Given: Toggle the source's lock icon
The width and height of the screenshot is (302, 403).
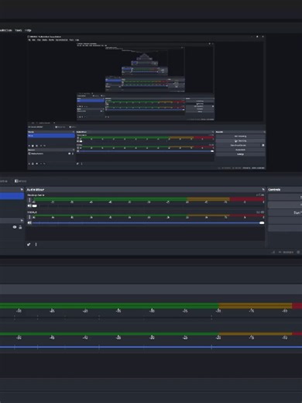Looking at the screenshot, I should pyautogui.click(x=20, y=227).
